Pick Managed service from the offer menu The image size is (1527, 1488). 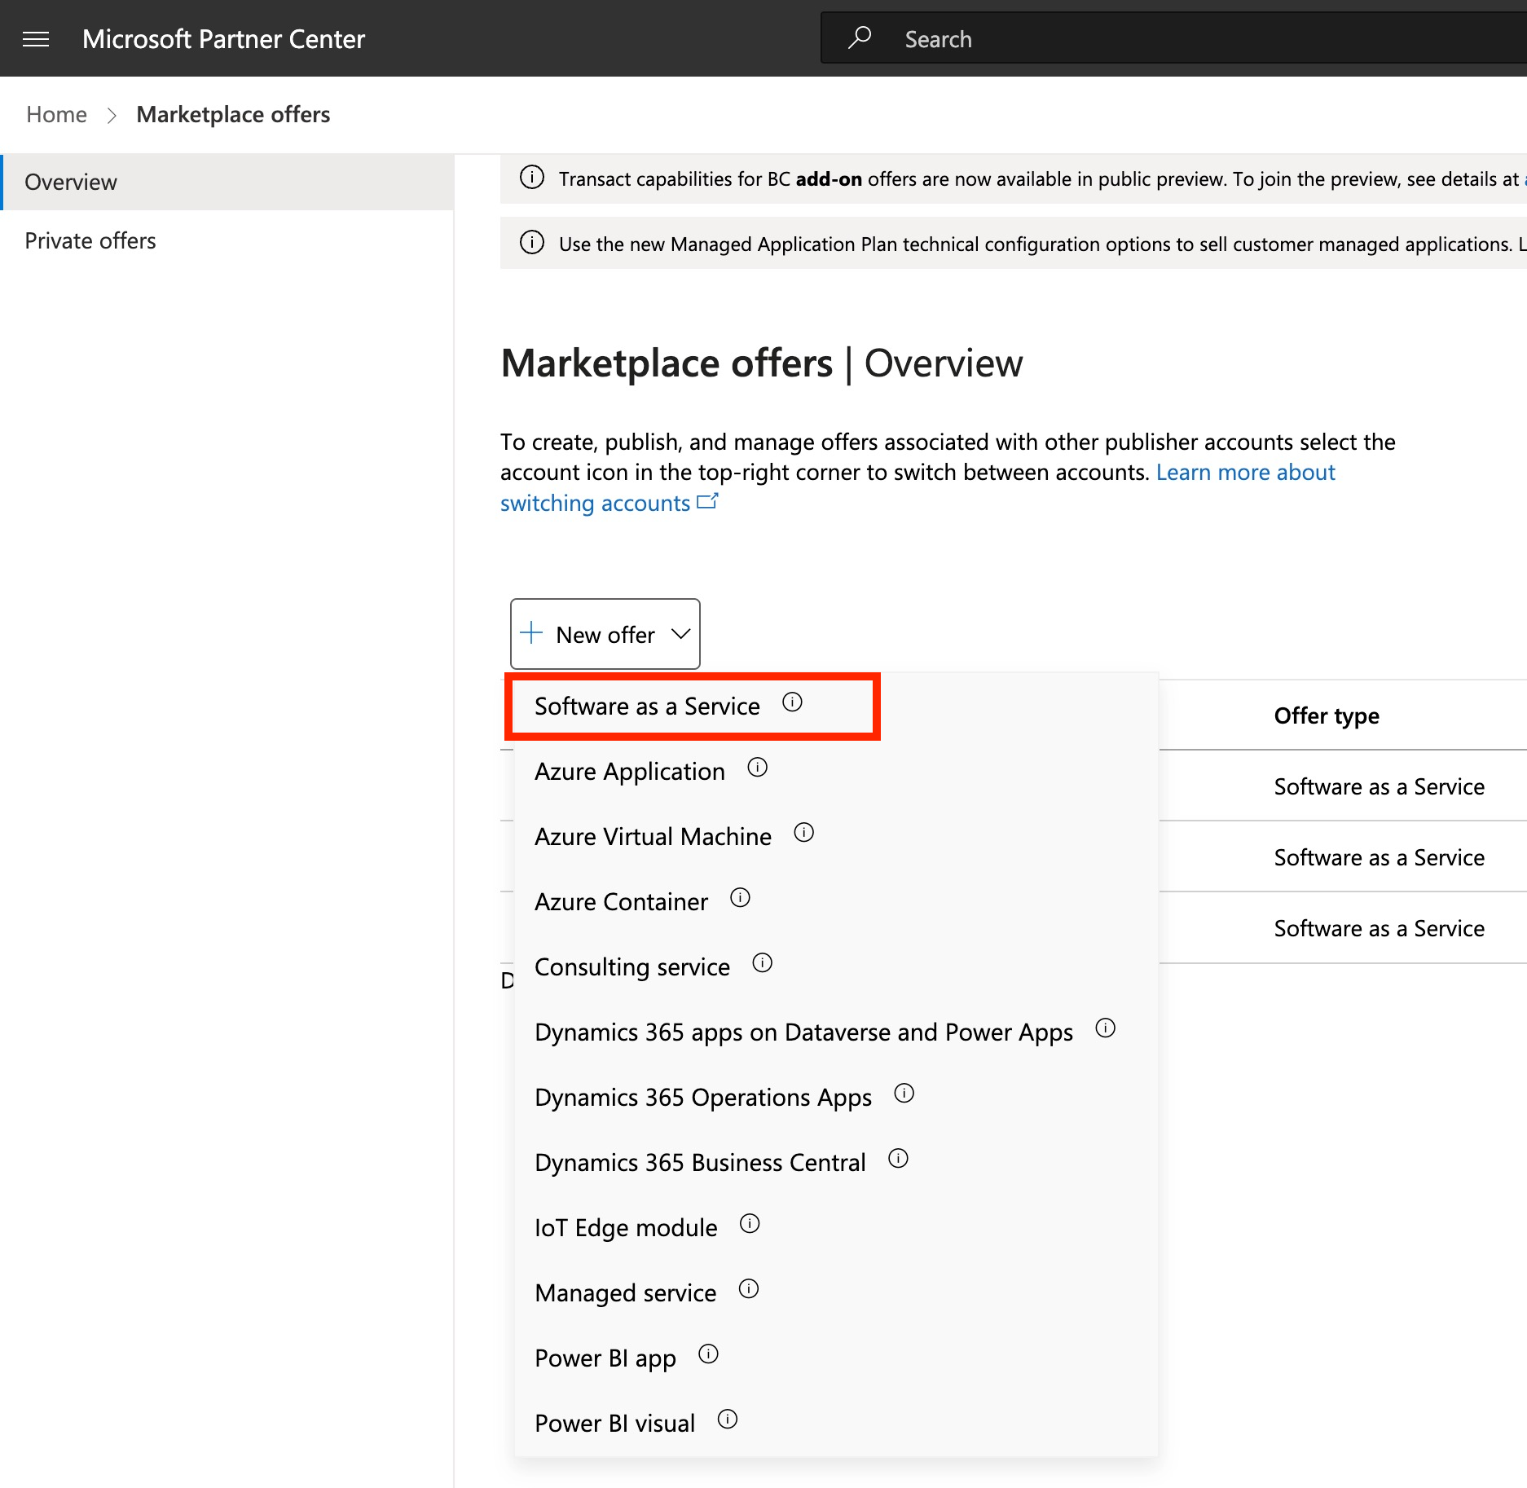(625, 1293)
